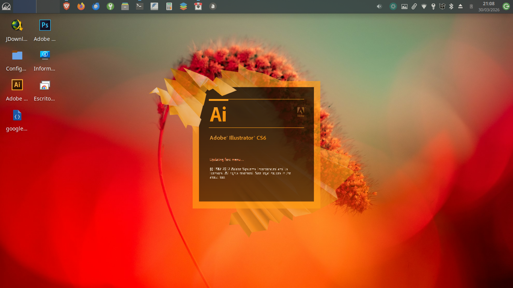Open the clock showing 21:08

489,6
